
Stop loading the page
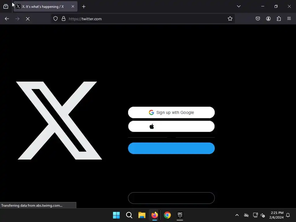click(28, 19)
